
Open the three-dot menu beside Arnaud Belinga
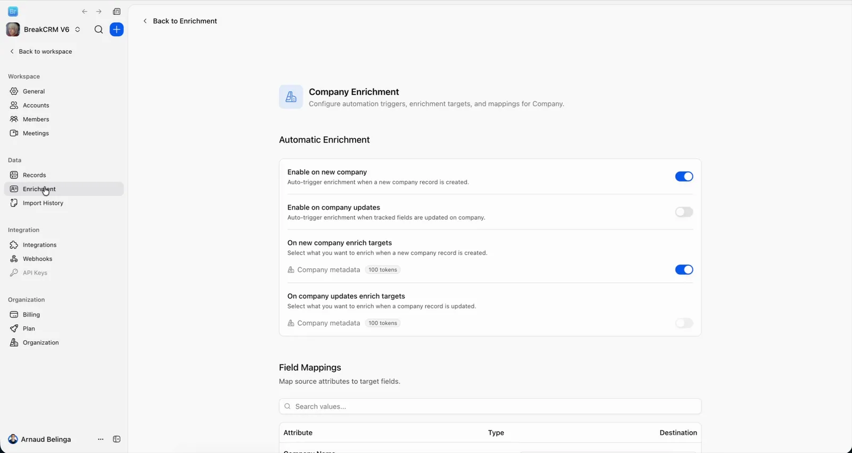[x=101, y=439]
